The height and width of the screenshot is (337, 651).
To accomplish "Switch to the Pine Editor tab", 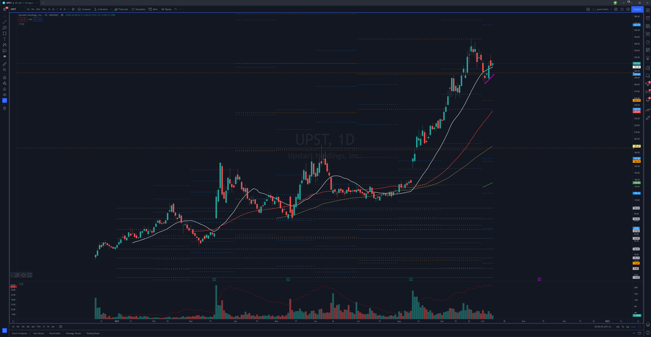I will (55, 334).
